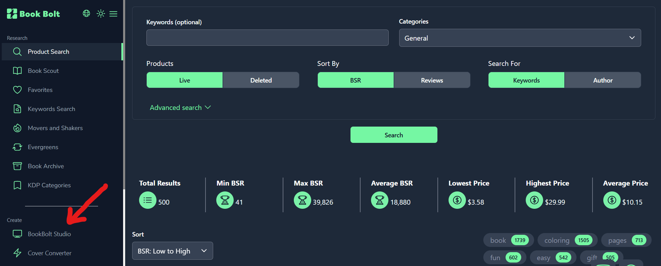Toggle light mode with the sun icon
This screenshot has height=266, width=661.
coord(101,14)
